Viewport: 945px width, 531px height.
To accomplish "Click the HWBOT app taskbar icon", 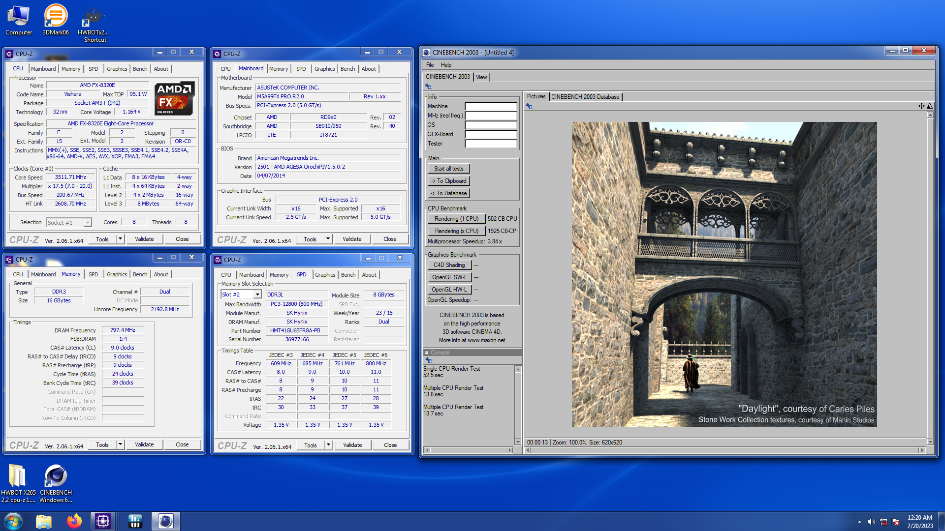I will tap(135, 521).
